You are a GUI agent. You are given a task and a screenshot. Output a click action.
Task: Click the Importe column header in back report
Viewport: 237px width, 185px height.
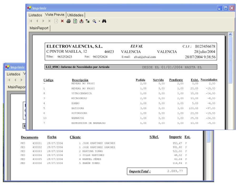tap(175, 137)
